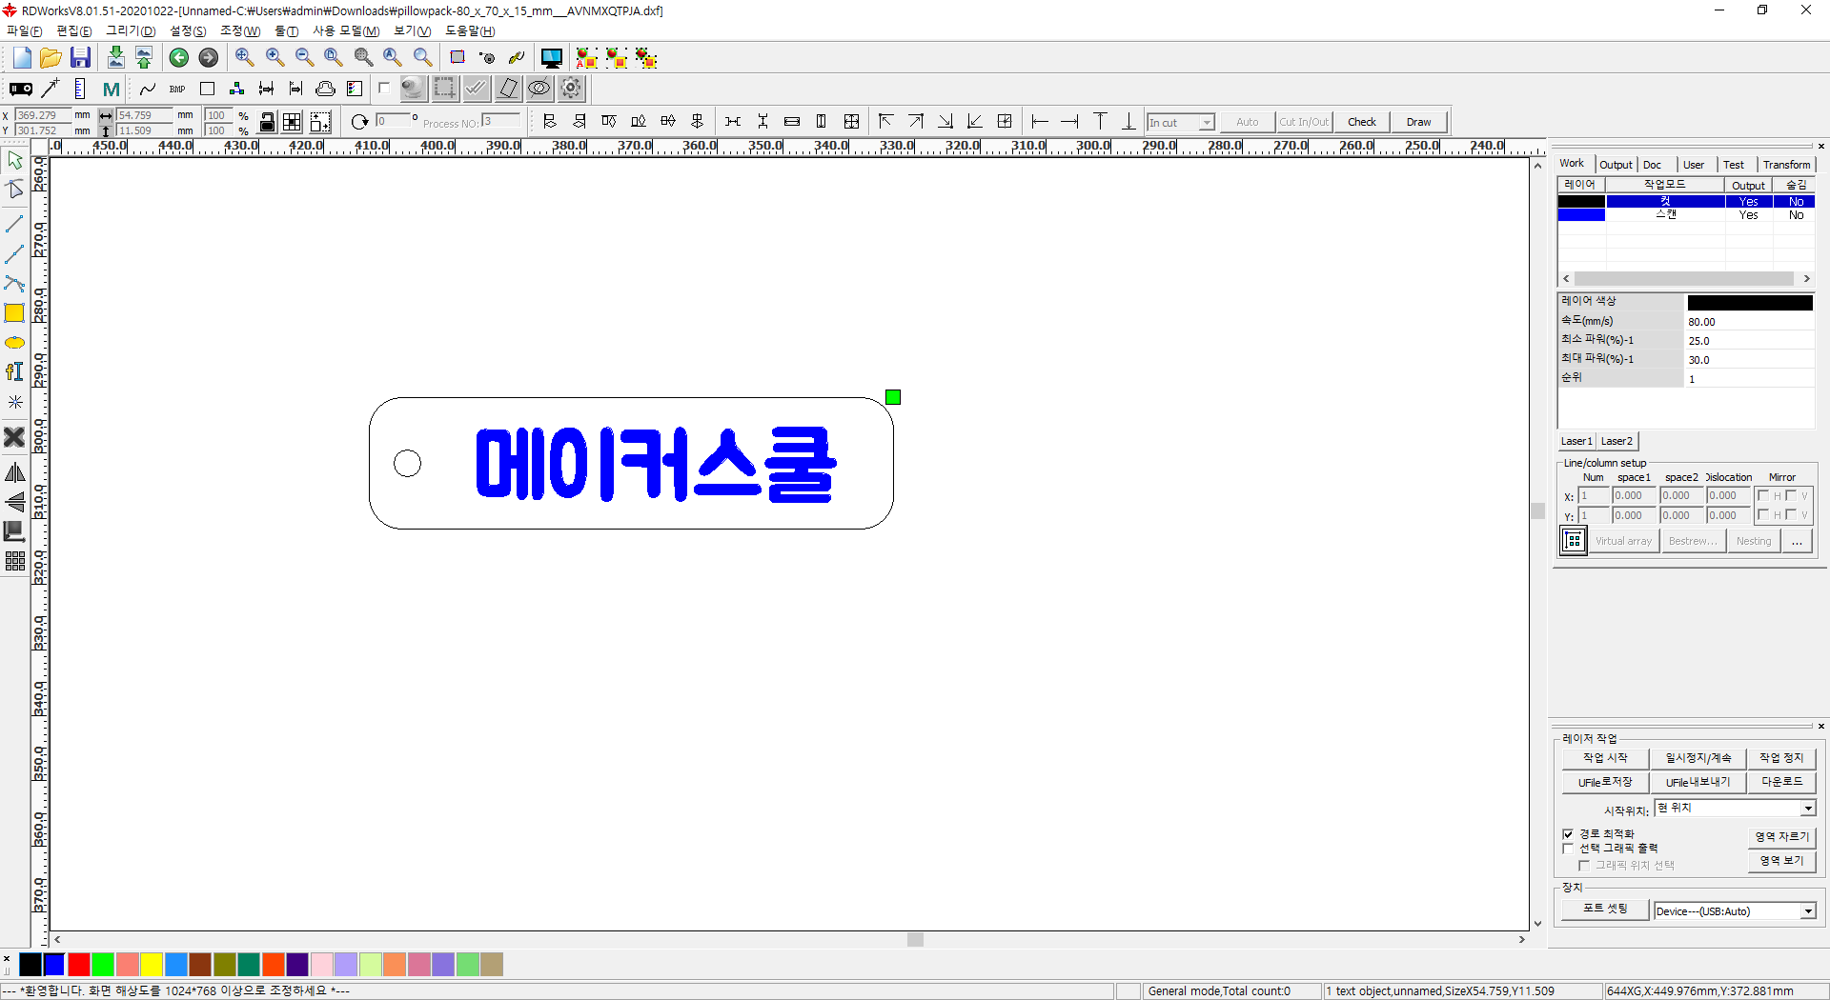1830x1000 pixels.
Task: Open a file with folder icon
Action: click(x=51, y=58)
